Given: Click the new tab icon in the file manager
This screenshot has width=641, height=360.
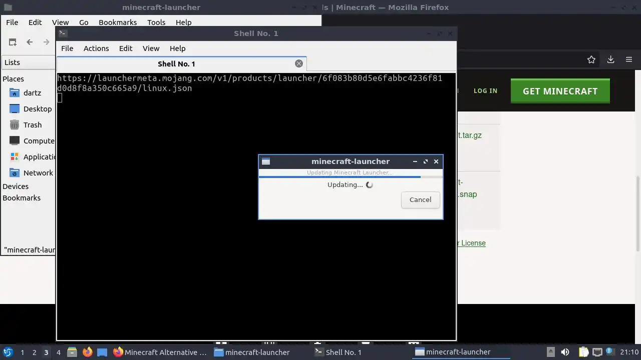Looking at the screenshot, I should tap(13, 42).
